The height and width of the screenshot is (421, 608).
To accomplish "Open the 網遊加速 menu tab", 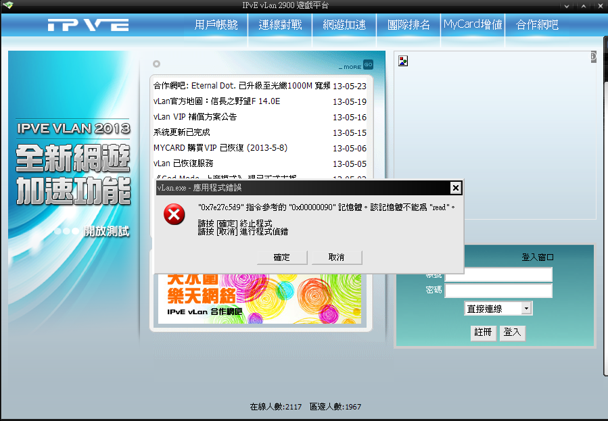I will point(344,25).
